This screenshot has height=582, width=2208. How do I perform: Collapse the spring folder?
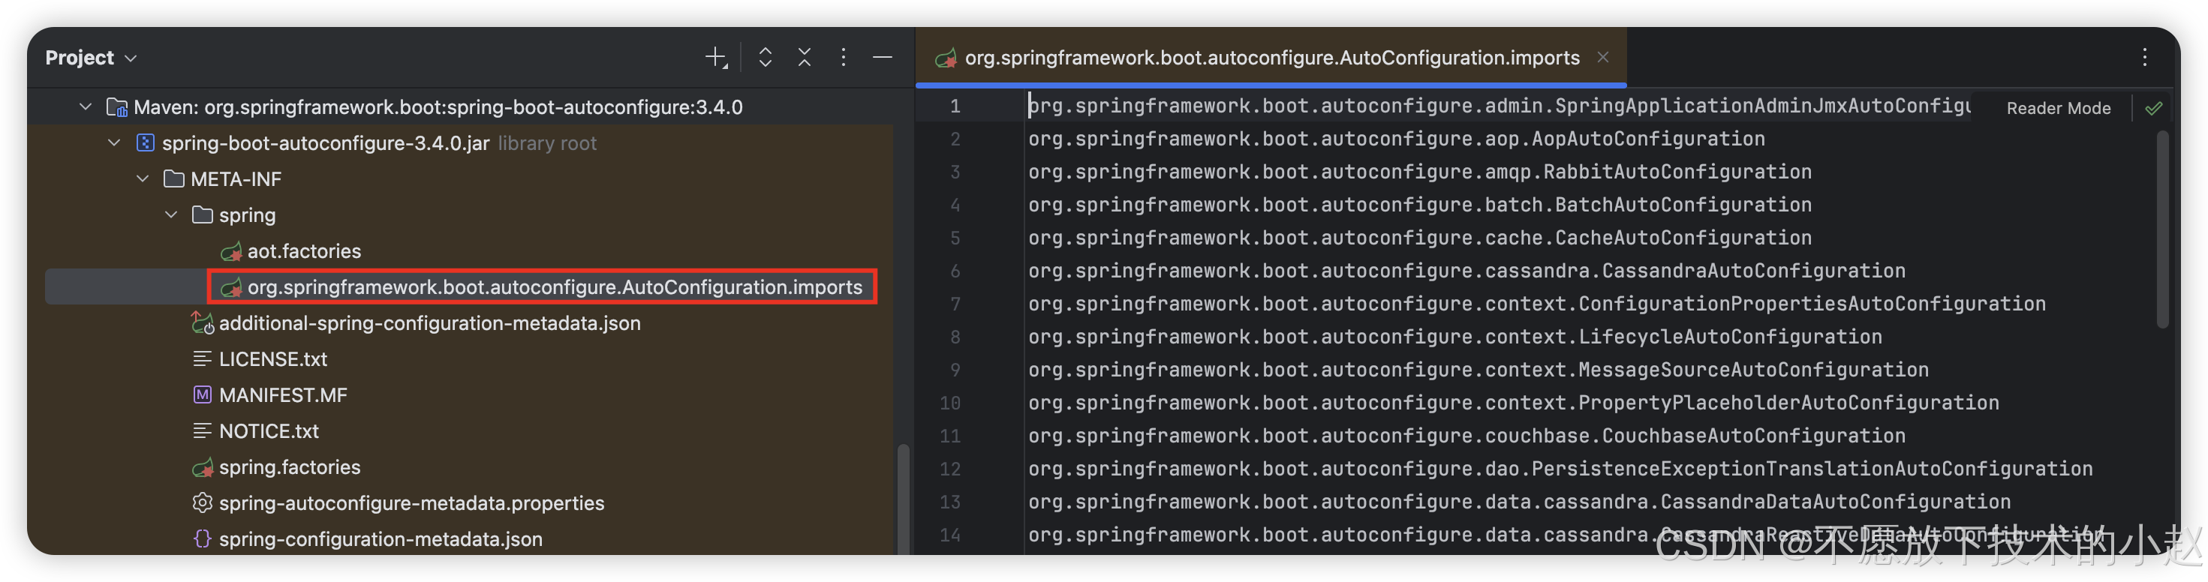tap(171, 215)
